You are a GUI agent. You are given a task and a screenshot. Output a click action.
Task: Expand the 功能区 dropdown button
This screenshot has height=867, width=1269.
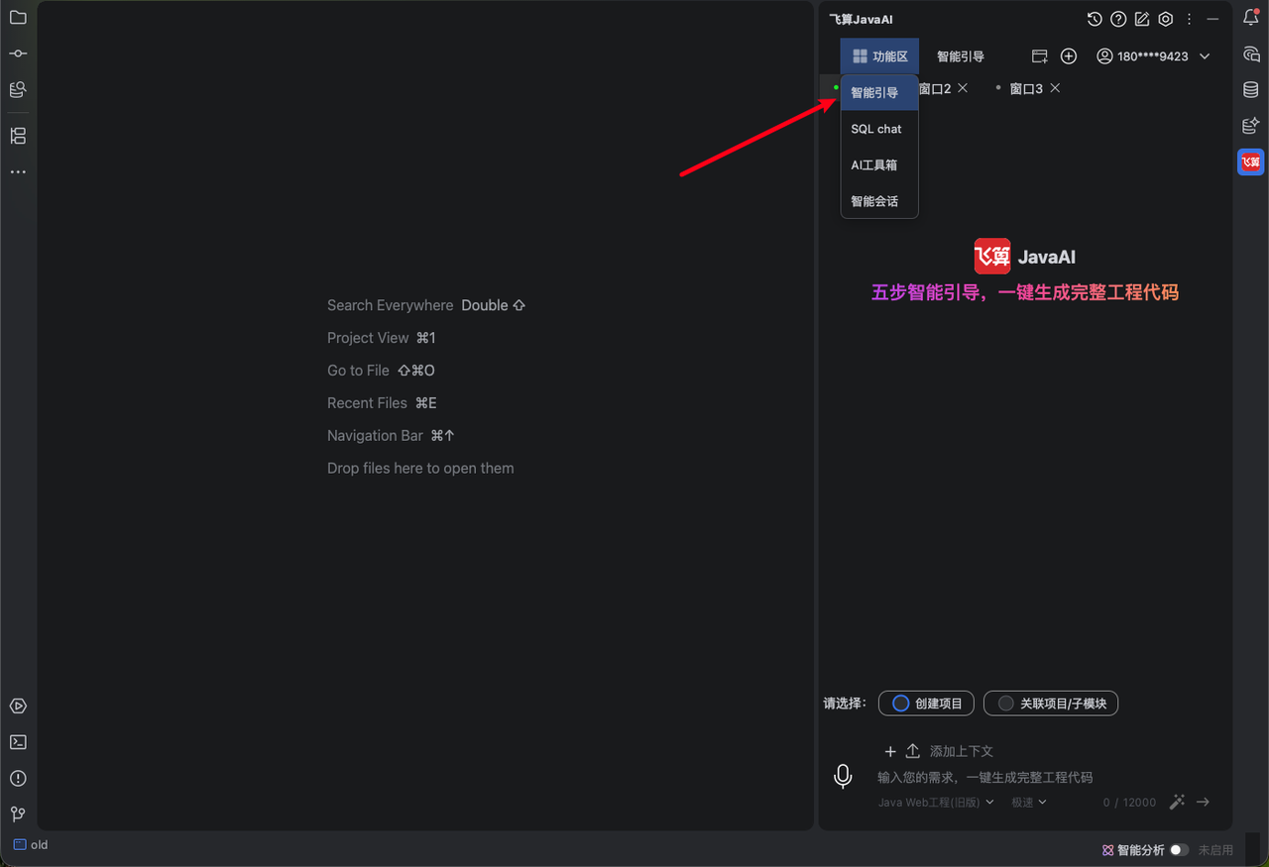coord(879,56)
